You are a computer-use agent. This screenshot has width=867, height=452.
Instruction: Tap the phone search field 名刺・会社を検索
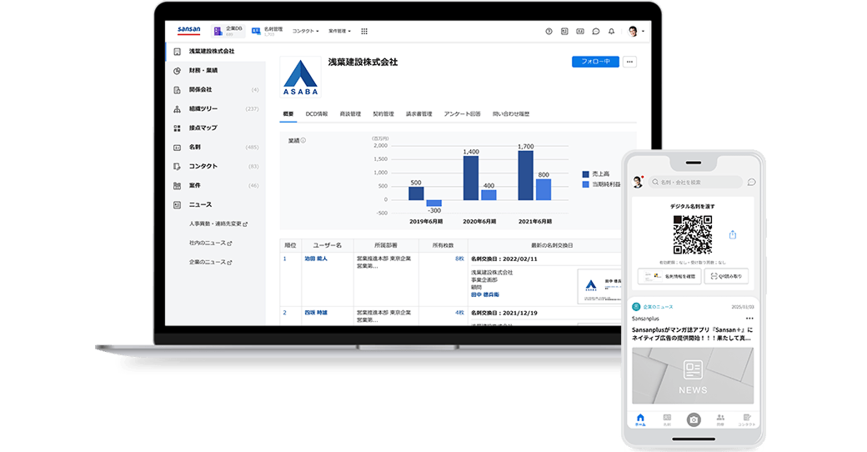(695, 182)
